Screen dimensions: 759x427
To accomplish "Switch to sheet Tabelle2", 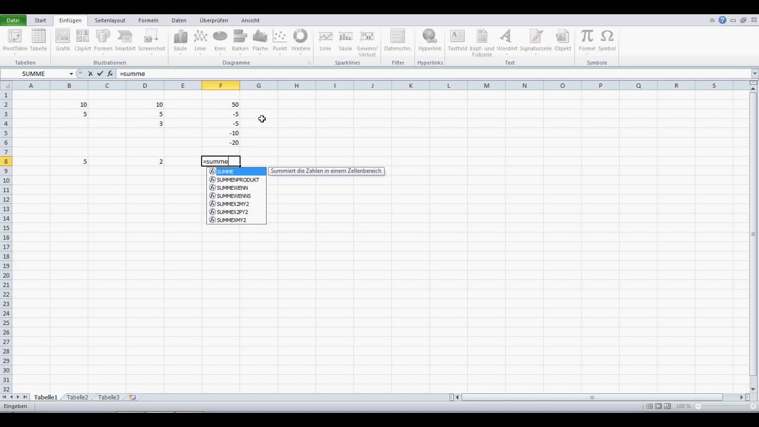I will [x=77, y=397].
